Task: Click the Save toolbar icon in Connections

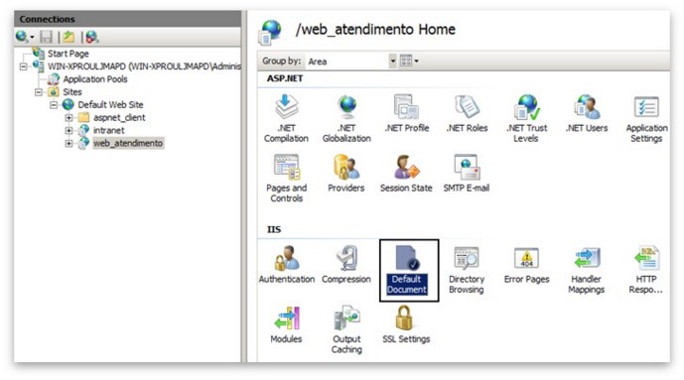Action: 47,37
